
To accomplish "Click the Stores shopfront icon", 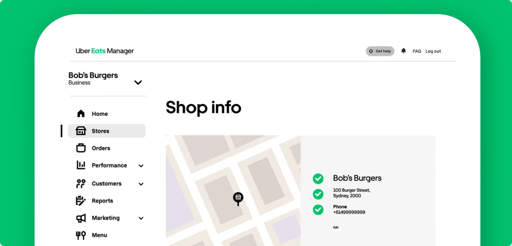I will pos(80,131).
